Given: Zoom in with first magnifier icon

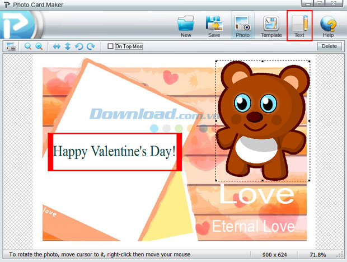Looking at the screenshot, I should click(x=28, y=46).
